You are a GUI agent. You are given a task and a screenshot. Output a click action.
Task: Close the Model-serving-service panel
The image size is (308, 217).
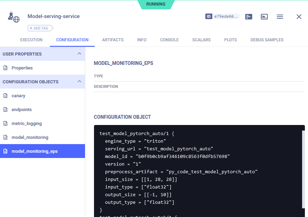pos(299,17)
